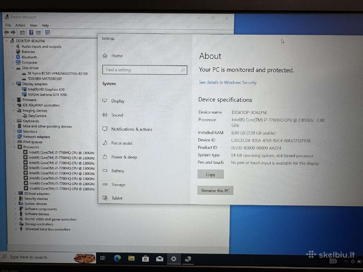The image size is (363, 272).
Task: Select the Software components category
Action: [x=41, y=209]
